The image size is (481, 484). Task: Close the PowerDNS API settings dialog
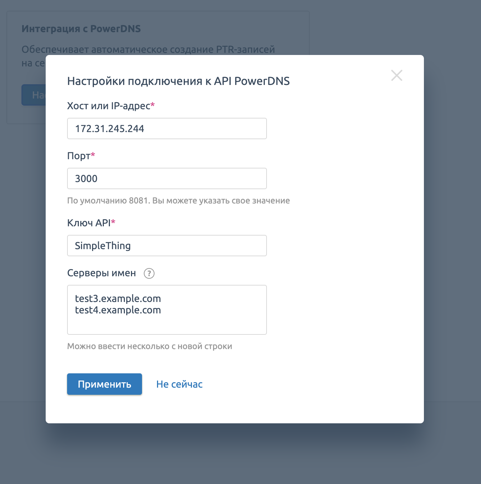click(x=396, y=75)
